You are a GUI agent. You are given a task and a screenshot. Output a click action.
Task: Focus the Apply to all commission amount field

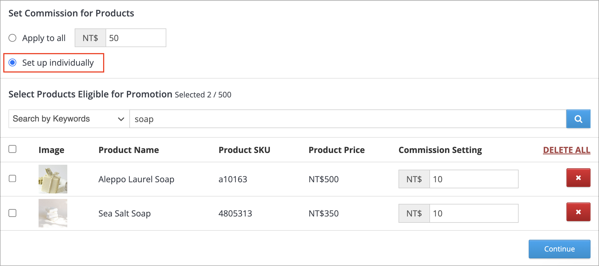point(136,38)
